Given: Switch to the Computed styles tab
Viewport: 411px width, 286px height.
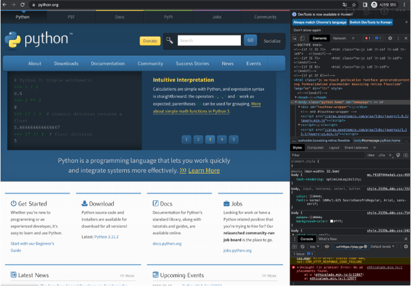Looking at the screenshot, I should [x=315, y=148].
